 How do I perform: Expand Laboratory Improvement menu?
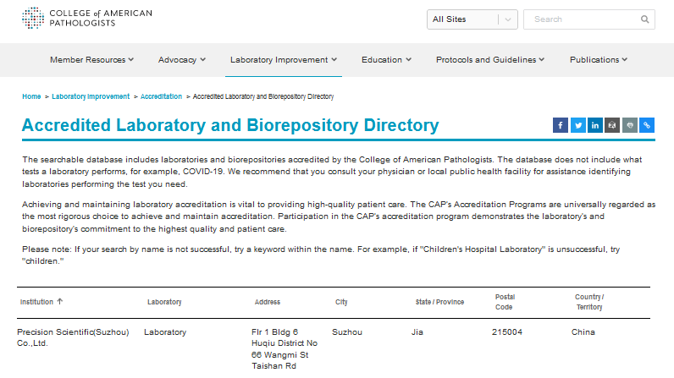(284, 60)
